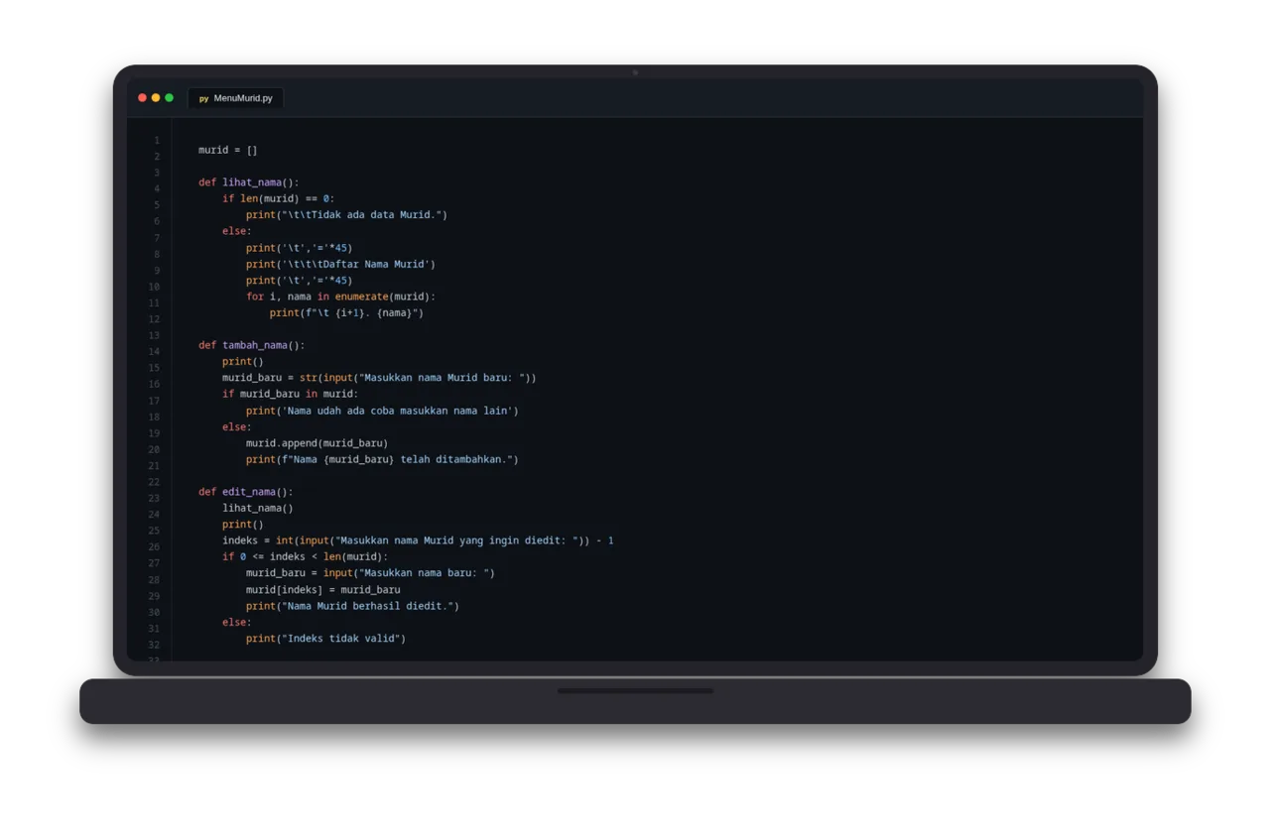Maximize the window with the green dot
Screen dimensions: 1270x836
pyautogui.click(x=169, y=98)
